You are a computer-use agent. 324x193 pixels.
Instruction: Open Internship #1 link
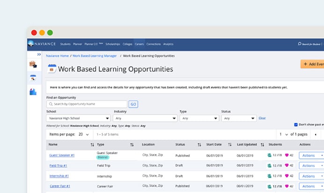pos(59,176)
